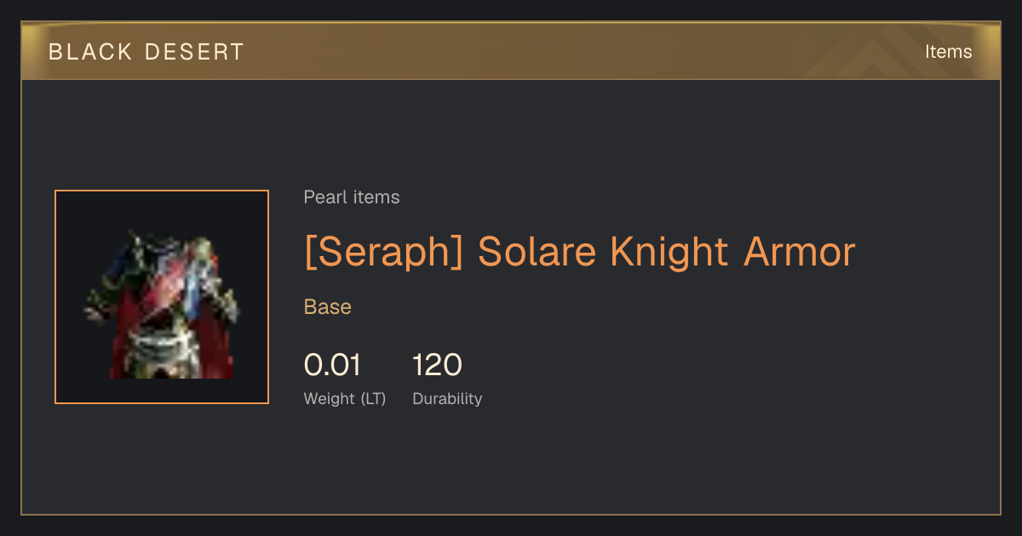Open the Items link in header
This screenshot has width=1022, height=536.
pyautogui.click(x=948, y=52)
